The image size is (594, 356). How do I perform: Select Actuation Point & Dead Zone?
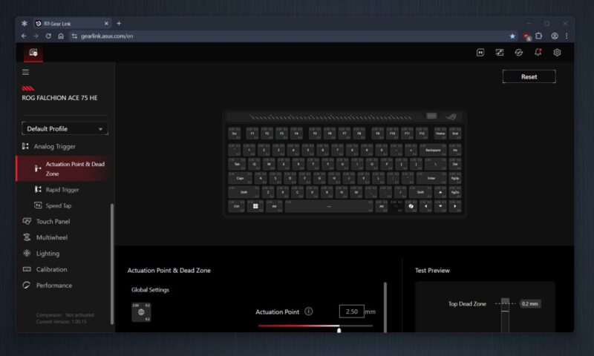[x=65, y=169]
